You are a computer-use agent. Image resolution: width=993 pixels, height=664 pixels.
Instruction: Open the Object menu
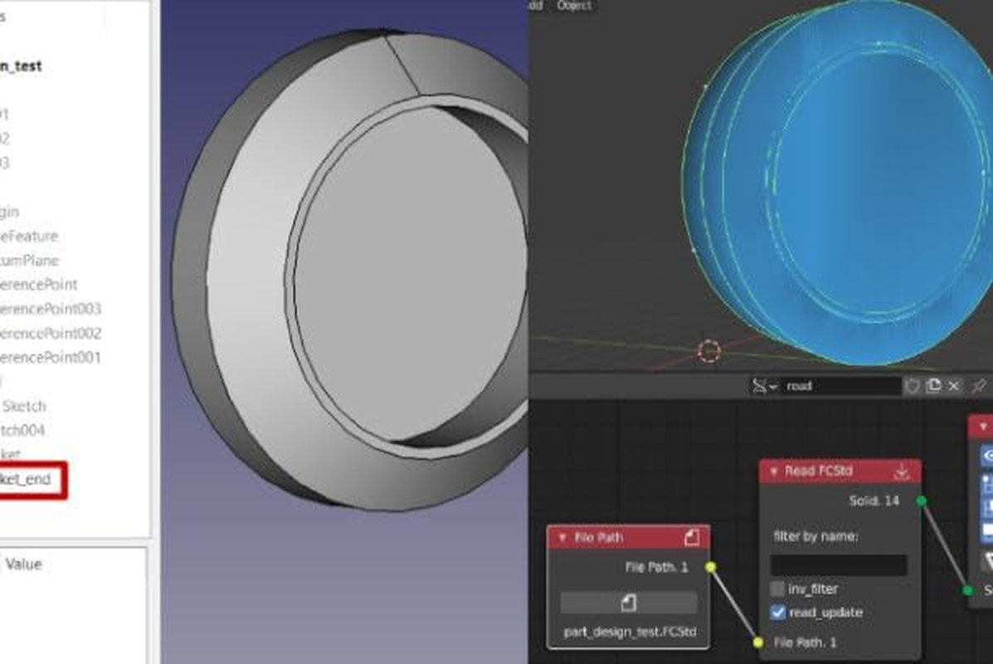(574, 6)
